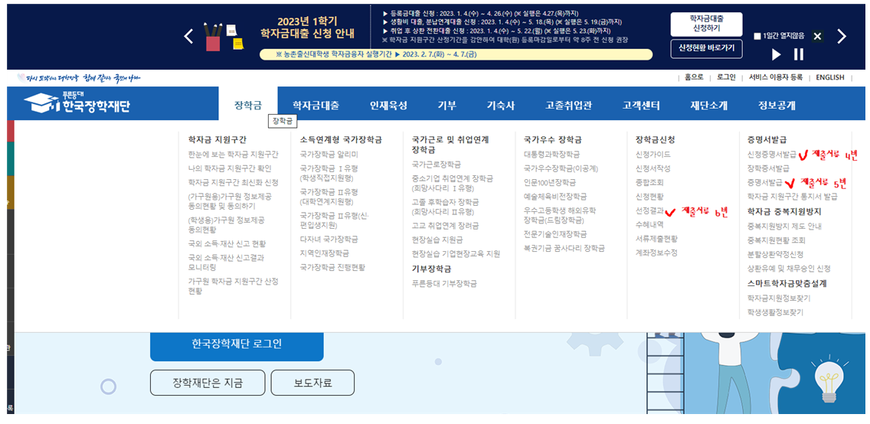
Task: Go to previous banner slide arrow
Action: [x=188, y=37]
